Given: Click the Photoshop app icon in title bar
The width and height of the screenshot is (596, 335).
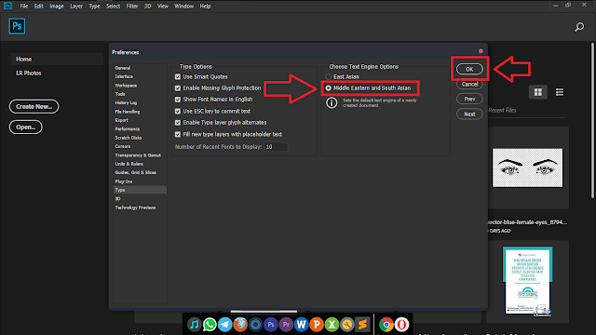Looking at the screenshot, I should click(x=7, y=6).
